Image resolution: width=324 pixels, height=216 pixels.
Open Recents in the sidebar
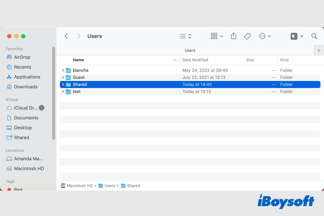(x=19, y=67)
